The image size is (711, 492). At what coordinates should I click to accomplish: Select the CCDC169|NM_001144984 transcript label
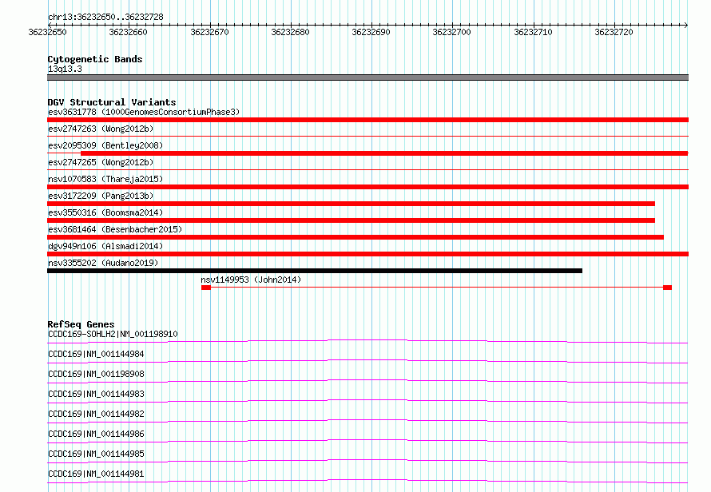96,354
